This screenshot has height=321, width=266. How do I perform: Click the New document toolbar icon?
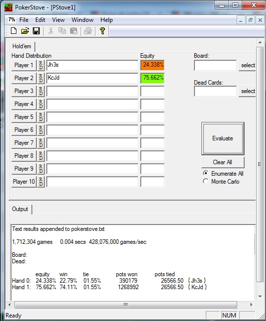[x=14, y=31]
